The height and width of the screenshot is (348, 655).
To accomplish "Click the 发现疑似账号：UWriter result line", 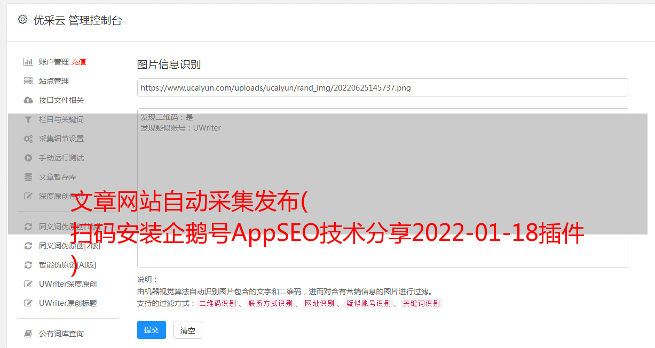I will pos(181,128).
